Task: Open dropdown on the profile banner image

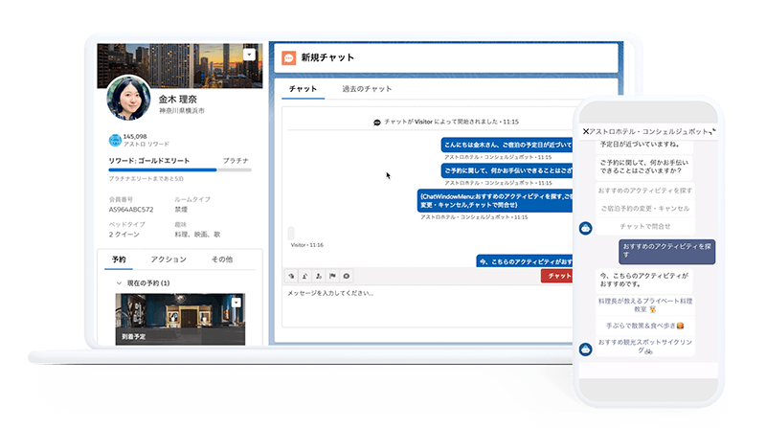Action: click(x=249, y=56)
